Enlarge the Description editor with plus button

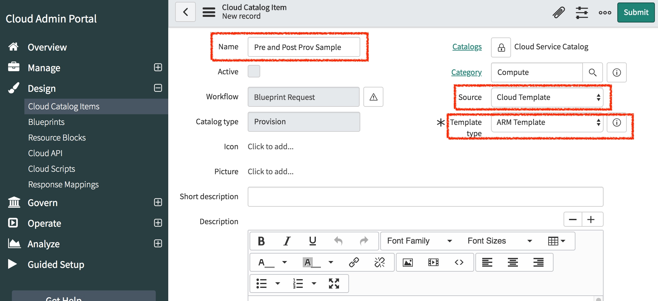pos(591,220)
